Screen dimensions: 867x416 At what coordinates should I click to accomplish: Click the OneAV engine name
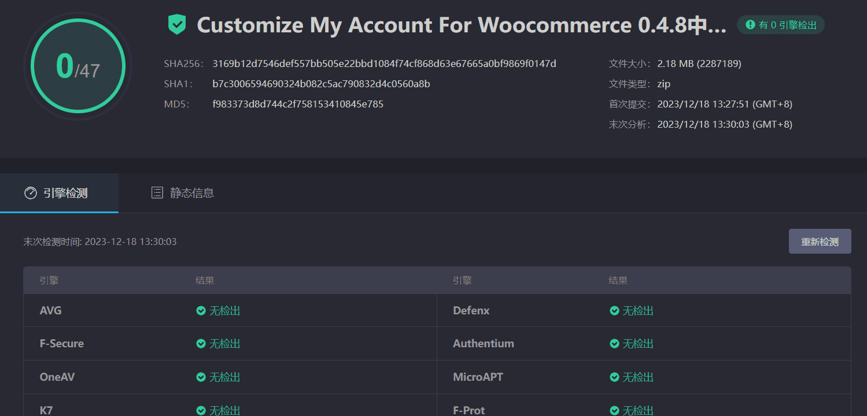click(x=57, y=377)
